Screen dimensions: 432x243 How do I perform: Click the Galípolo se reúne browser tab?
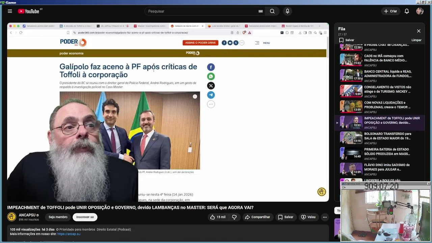[x=187, y=26]
